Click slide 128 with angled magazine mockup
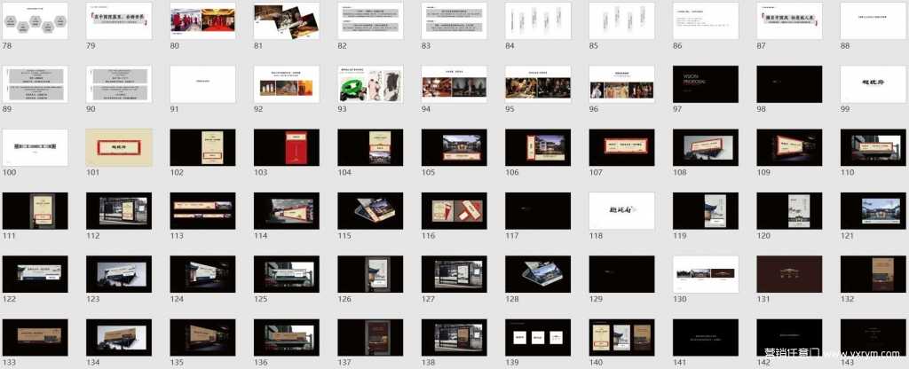909x369 pixels. (538, 274)
